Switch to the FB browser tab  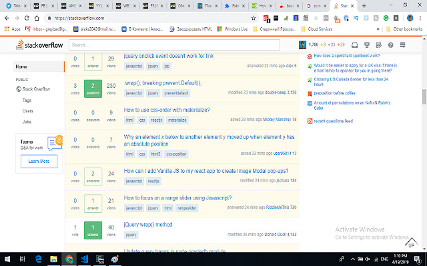43,6
